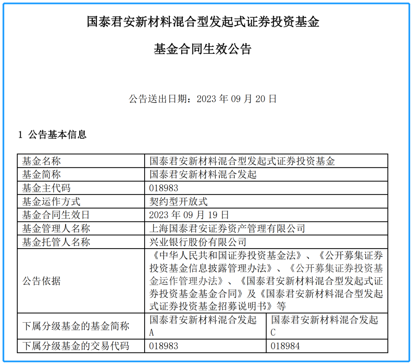Viewport: 413px width, 364px height.
Task: Click the subtitle '基金合同生效公告'
Action: (203, 49)
